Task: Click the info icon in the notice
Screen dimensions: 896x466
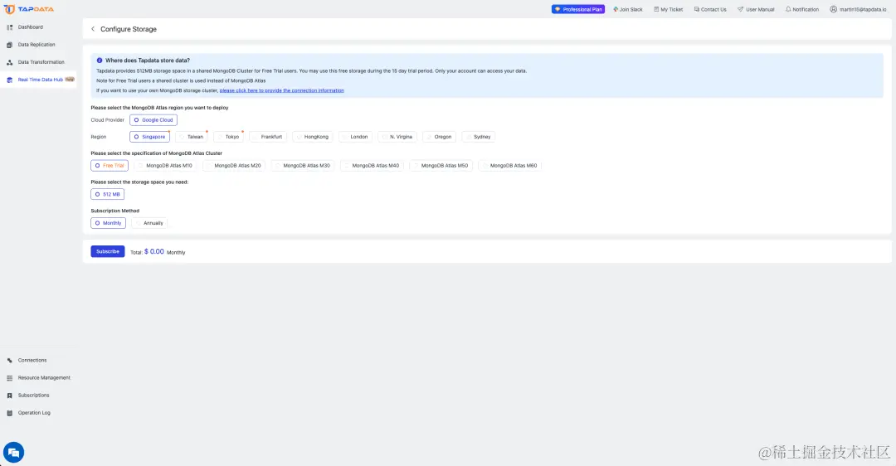Action: [100, 61]
